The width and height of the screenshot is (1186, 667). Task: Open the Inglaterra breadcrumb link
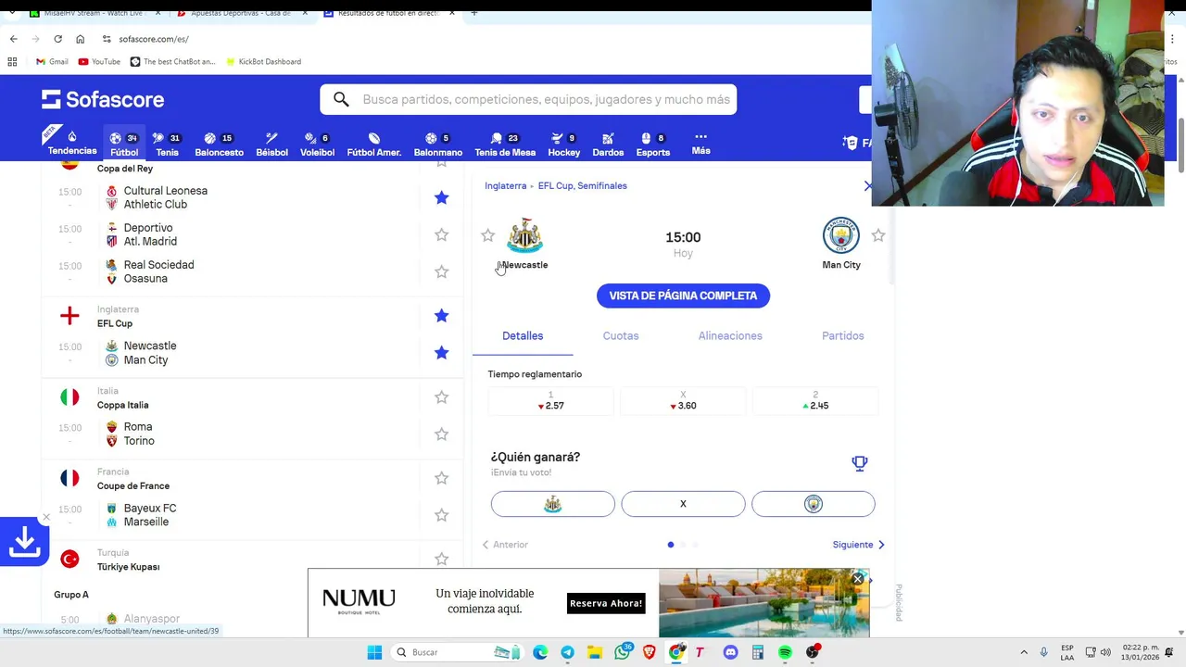(505, 185)
